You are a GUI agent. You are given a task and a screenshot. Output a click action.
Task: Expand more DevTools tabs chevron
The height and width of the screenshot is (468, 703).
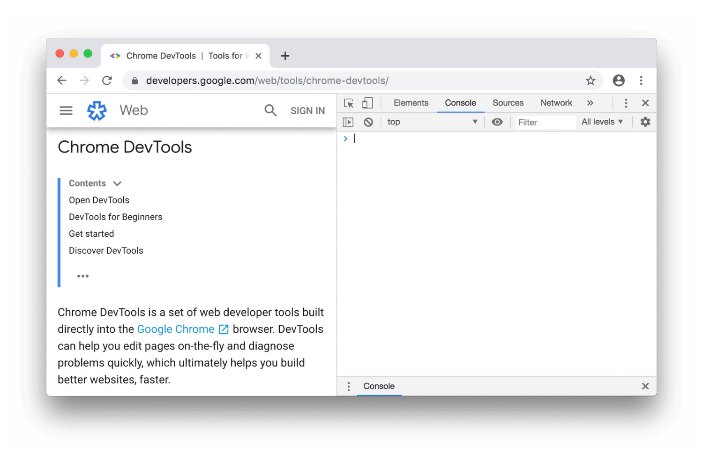590,103
